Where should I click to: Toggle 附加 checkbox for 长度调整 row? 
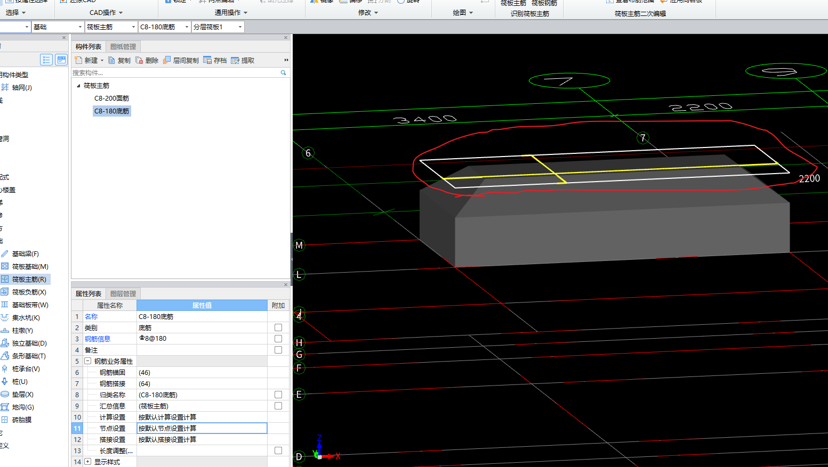pyautogui.click(x=278, y=450)
